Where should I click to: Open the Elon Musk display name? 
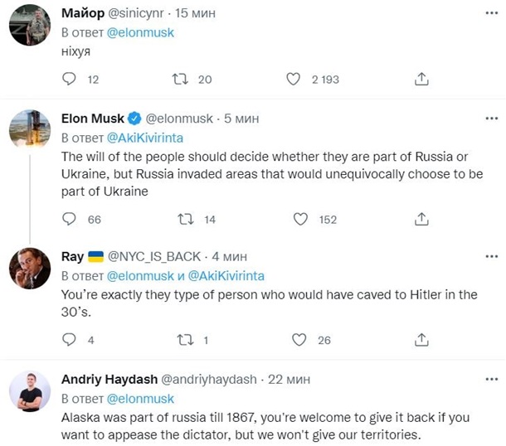click(92, 119)
